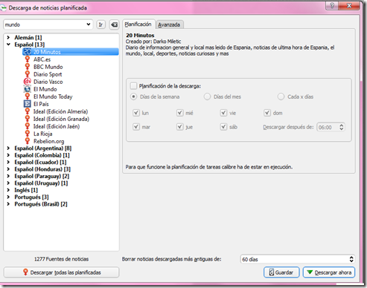Viewport: 367px width, 288px height.
Task: Select Diario Vasco news source
Action: point(48,82)
